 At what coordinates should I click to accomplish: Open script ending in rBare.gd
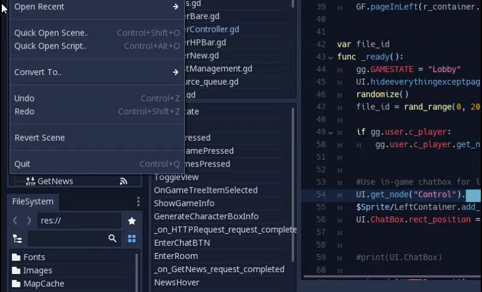(x=202, y=16)
